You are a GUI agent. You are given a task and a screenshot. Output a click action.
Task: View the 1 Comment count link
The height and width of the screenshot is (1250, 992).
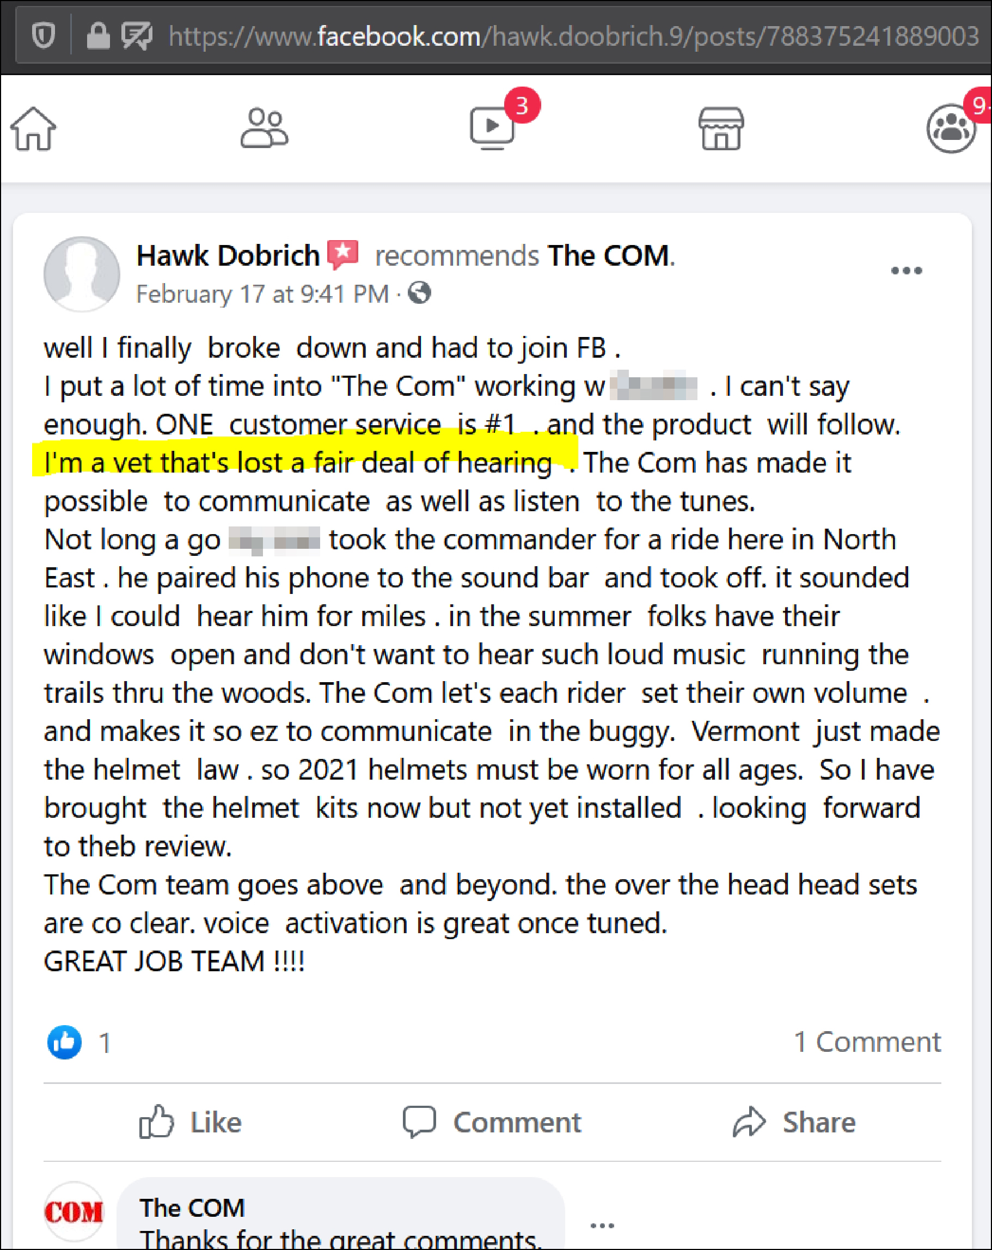[867, 1042]
